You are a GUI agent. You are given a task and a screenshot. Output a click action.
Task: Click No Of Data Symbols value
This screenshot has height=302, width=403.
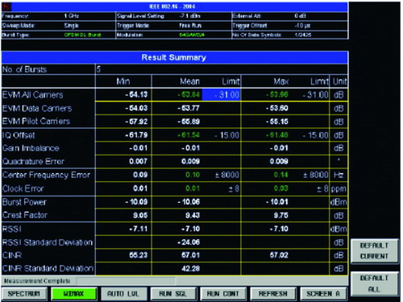click(x=303, y=35)
